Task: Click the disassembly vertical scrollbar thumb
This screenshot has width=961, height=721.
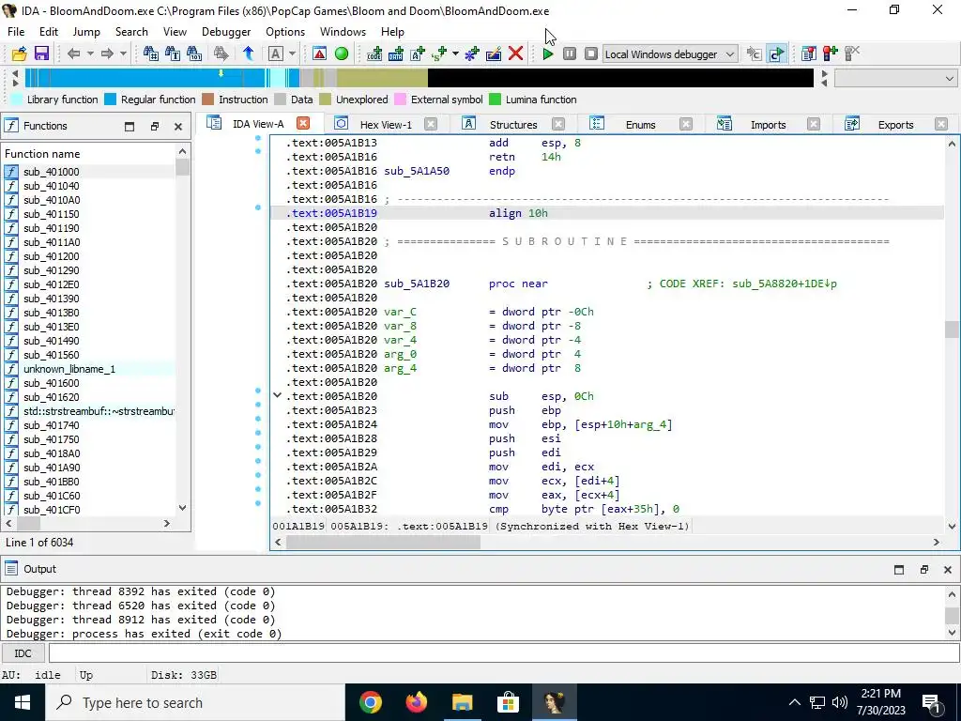Action: pyautogui.click(x=952, y=329)
